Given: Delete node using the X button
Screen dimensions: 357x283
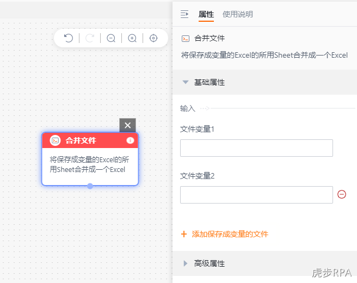Looking at the screenshot, I should [x=127, y=125].
